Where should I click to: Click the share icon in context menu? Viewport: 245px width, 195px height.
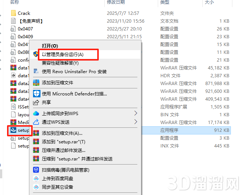coord(36,102)
